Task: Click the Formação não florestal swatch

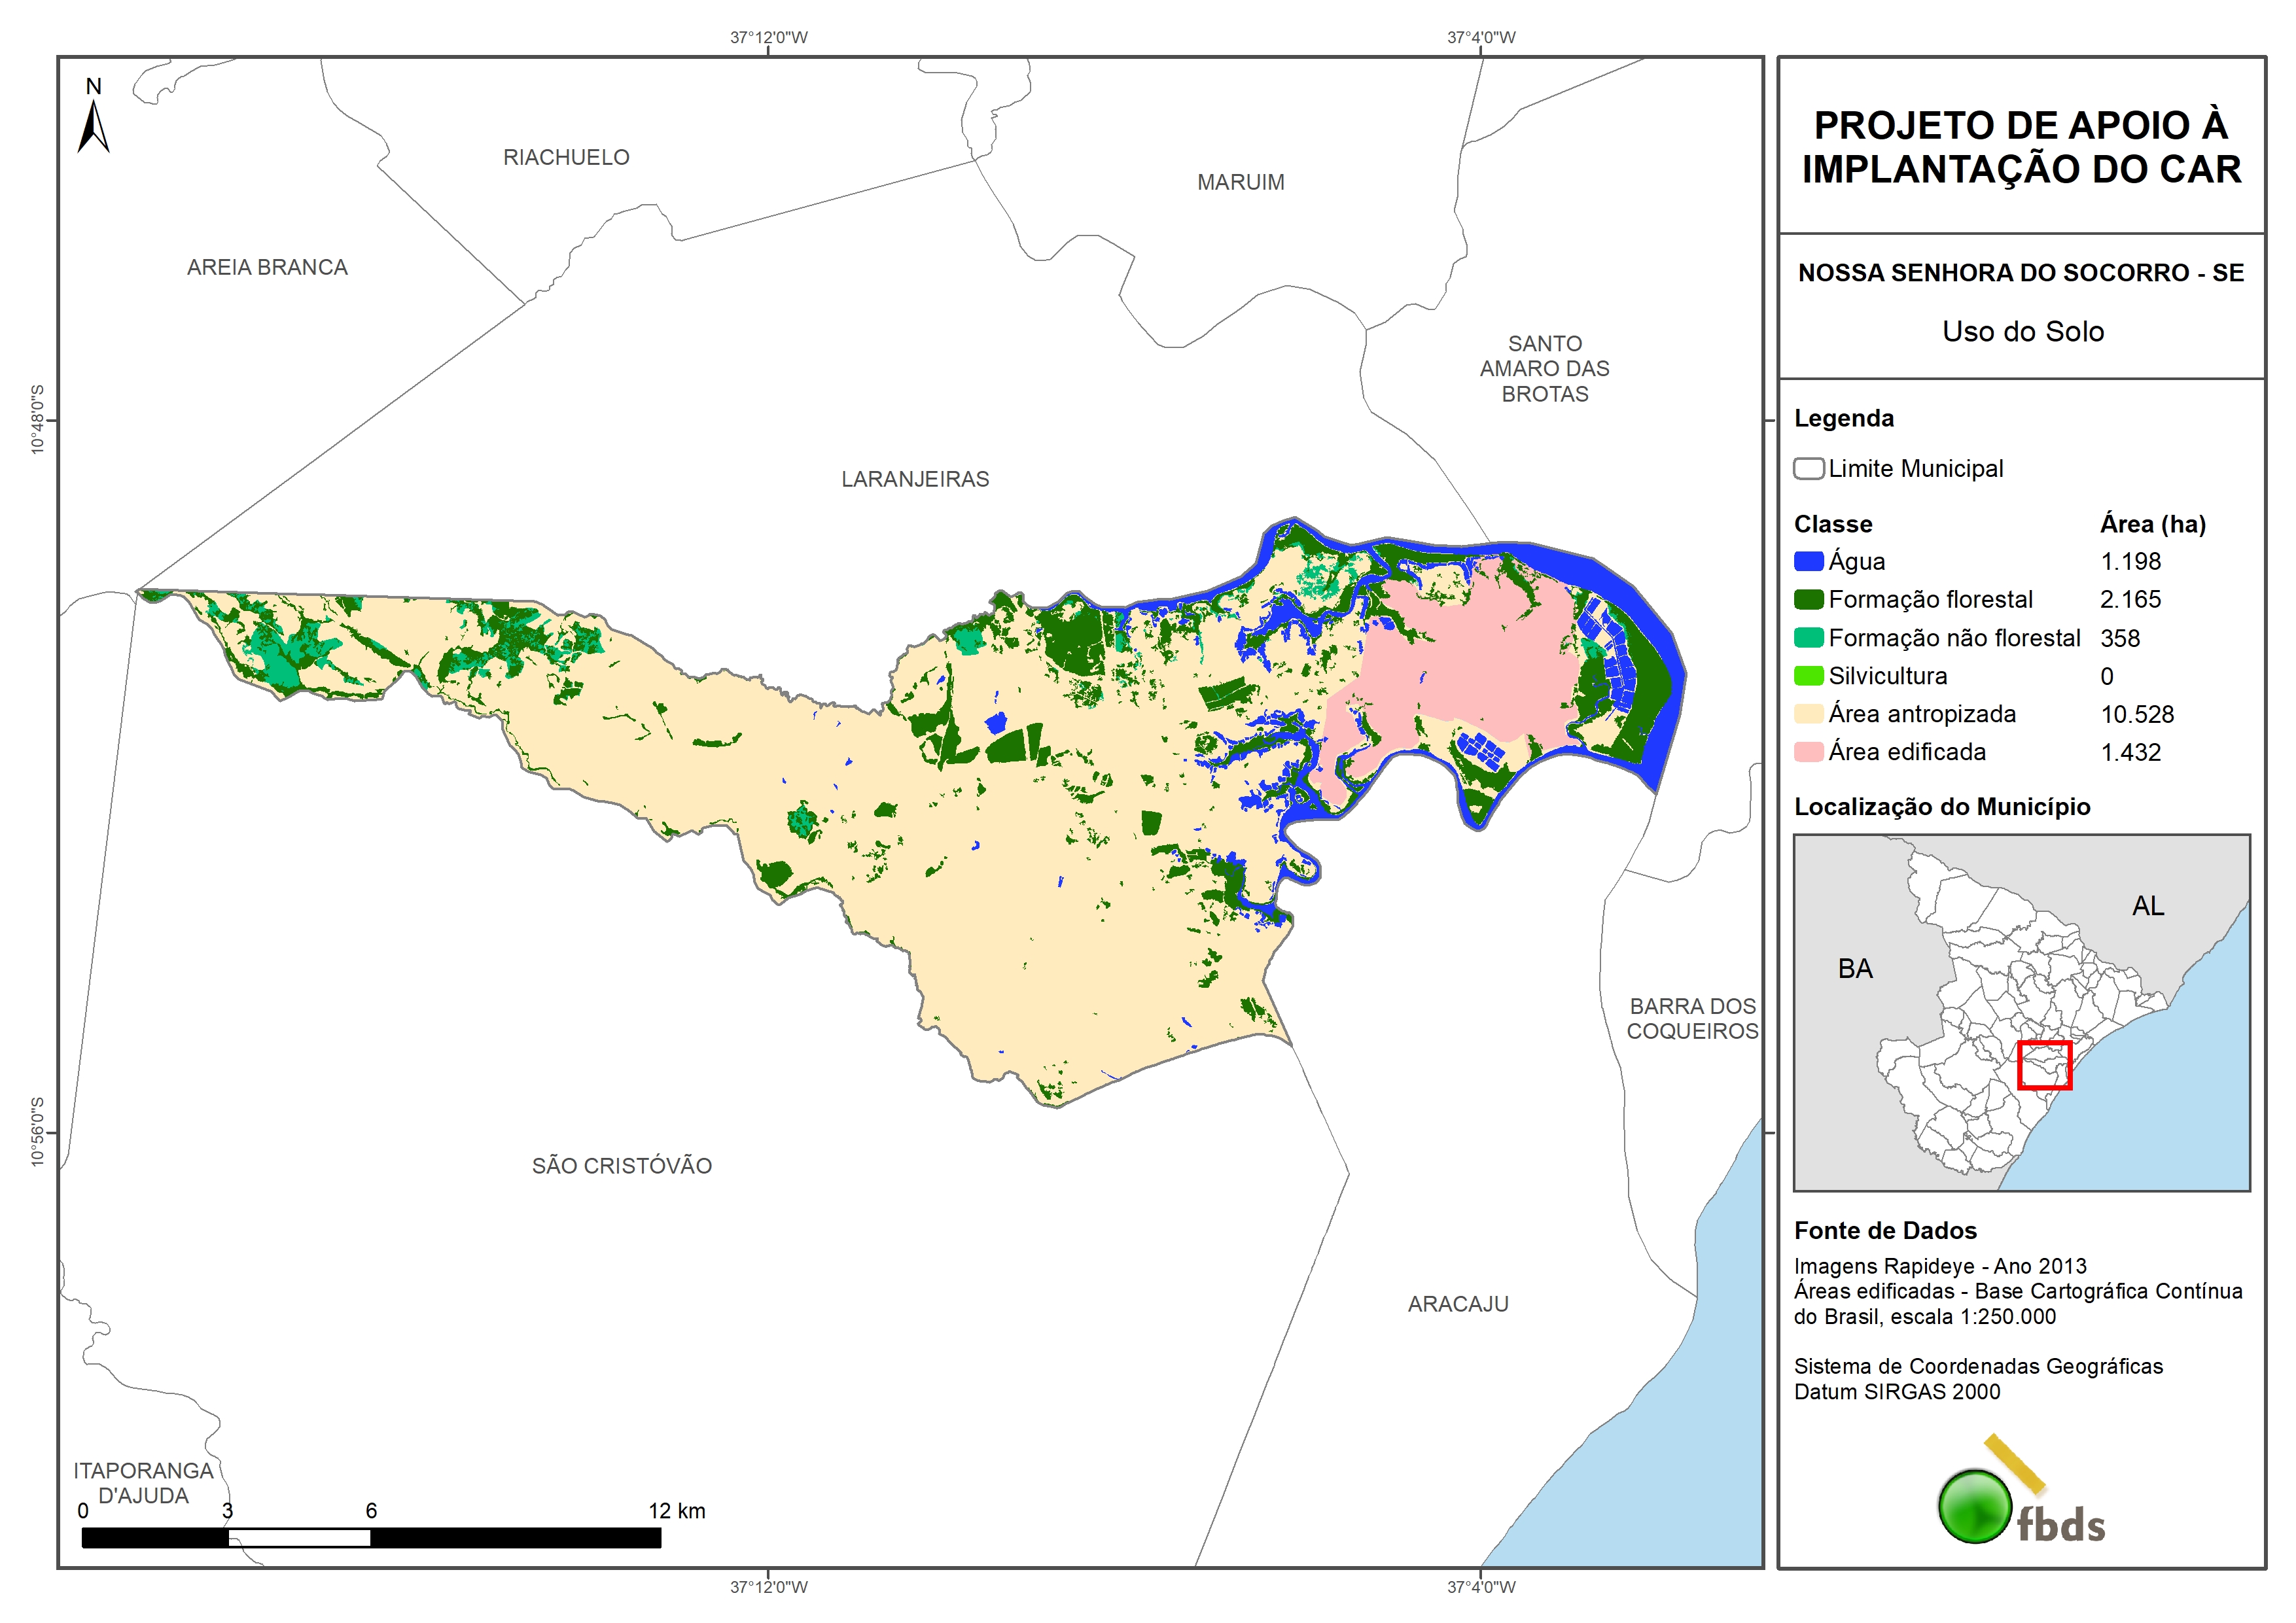Action: [1808, 638]
